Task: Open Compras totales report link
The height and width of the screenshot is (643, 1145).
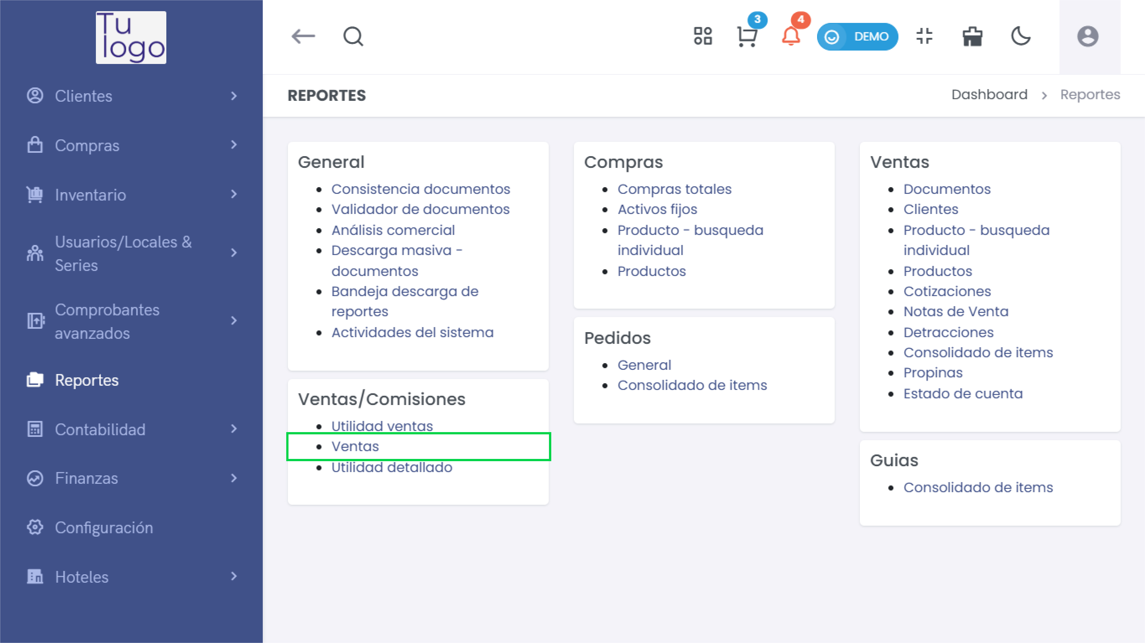Action: point(674,189)
